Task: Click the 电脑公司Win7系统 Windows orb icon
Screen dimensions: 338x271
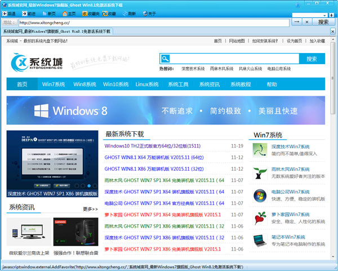Action: (x=260, y=196)
